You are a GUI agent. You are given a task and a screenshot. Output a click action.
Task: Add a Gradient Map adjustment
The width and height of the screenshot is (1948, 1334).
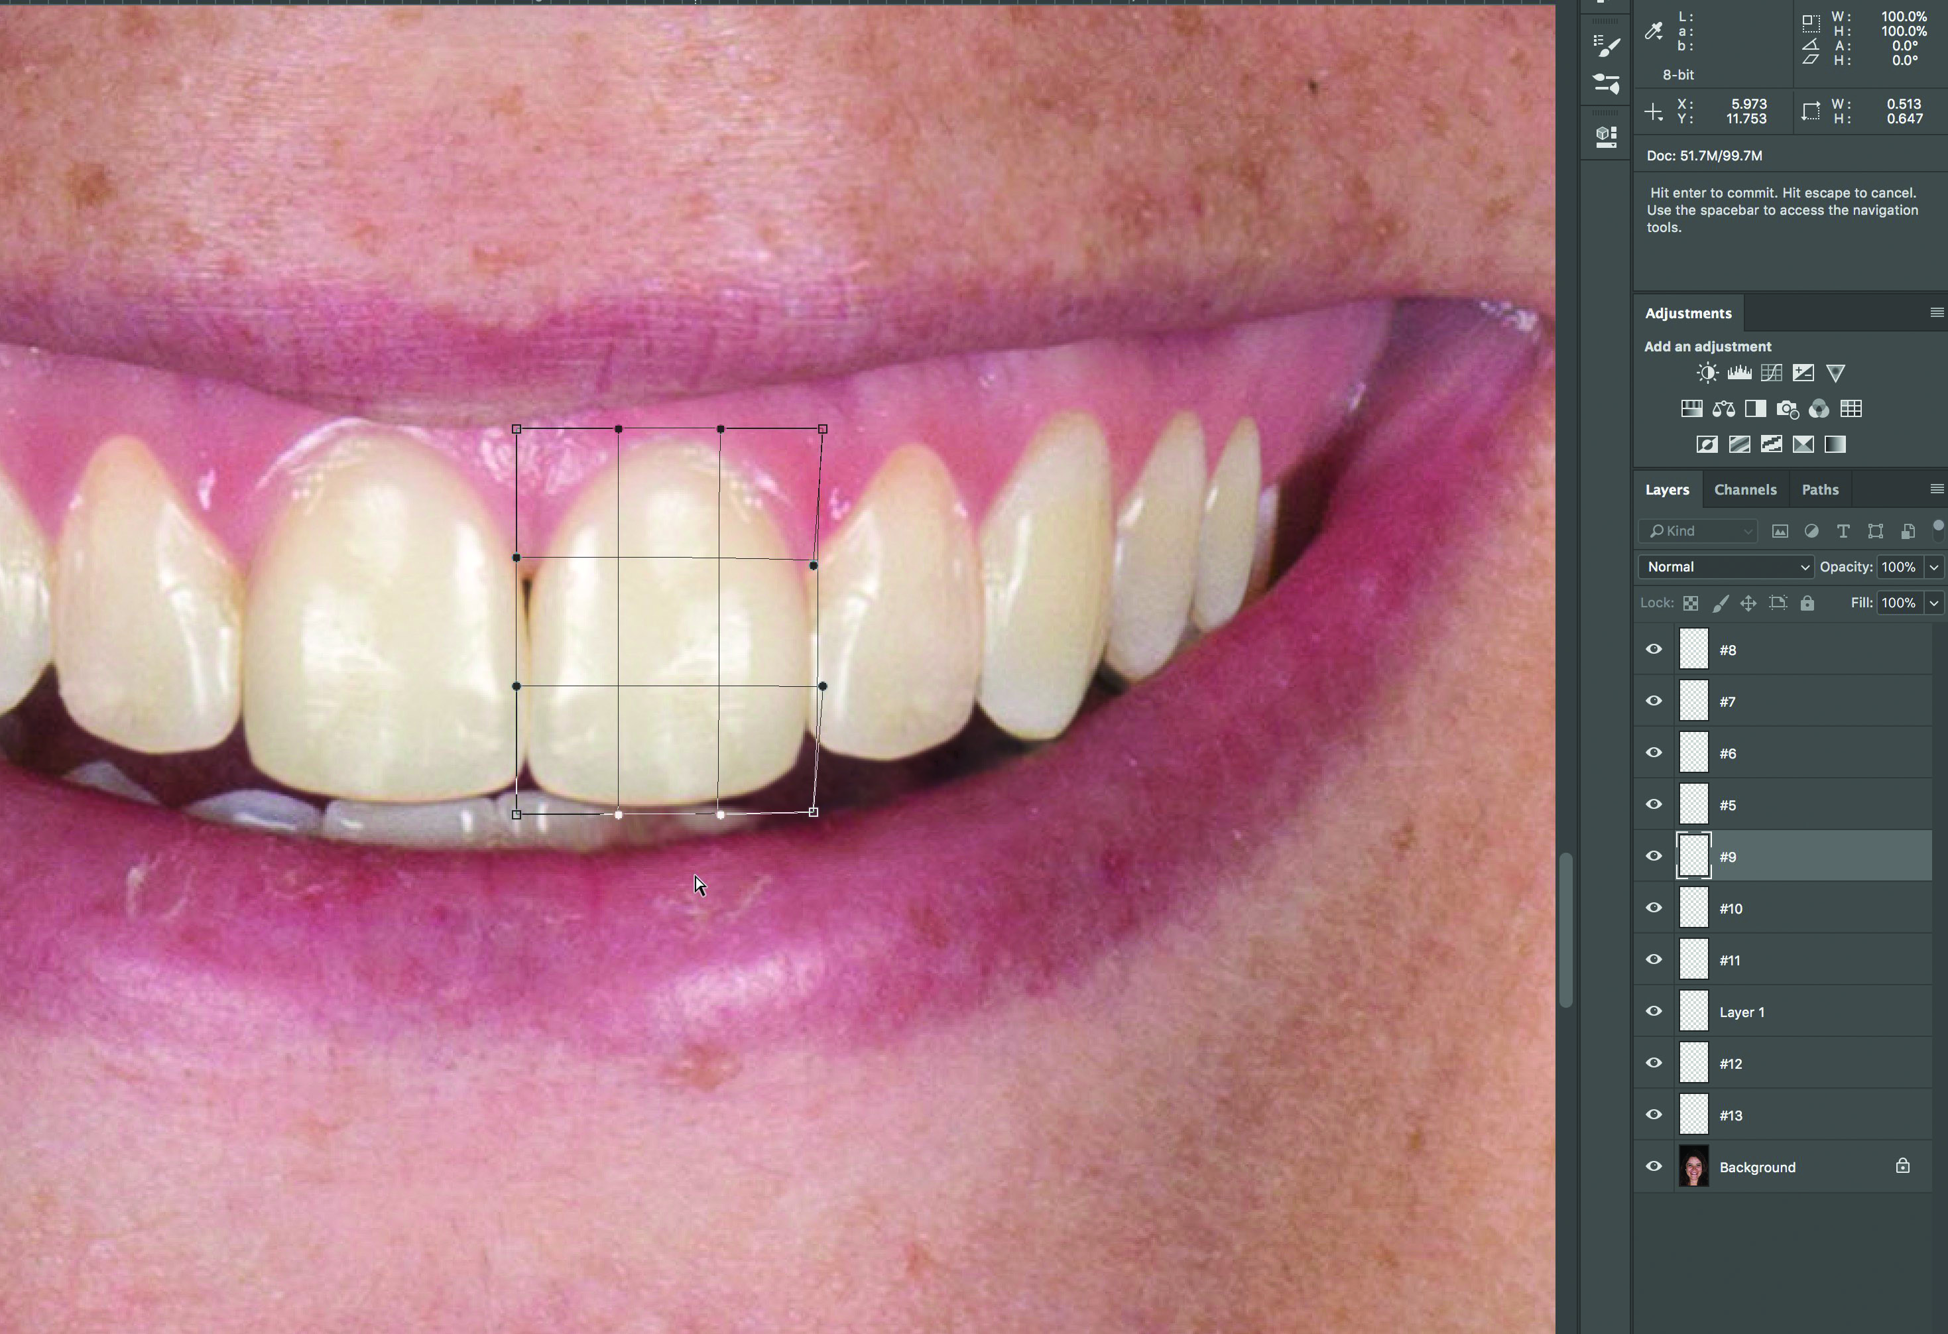(1835, 444)
